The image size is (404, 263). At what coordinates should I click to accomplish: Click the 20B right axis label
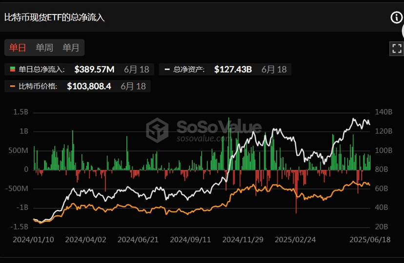coord(382,227)
